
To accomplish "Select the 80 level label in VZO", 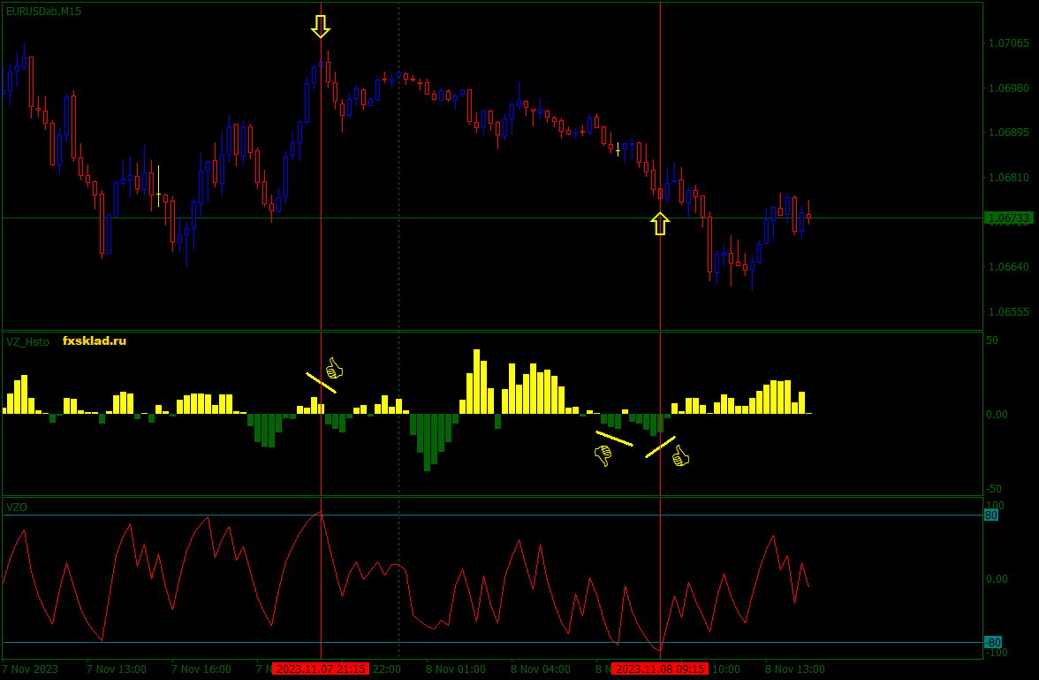I will point(991,516).
